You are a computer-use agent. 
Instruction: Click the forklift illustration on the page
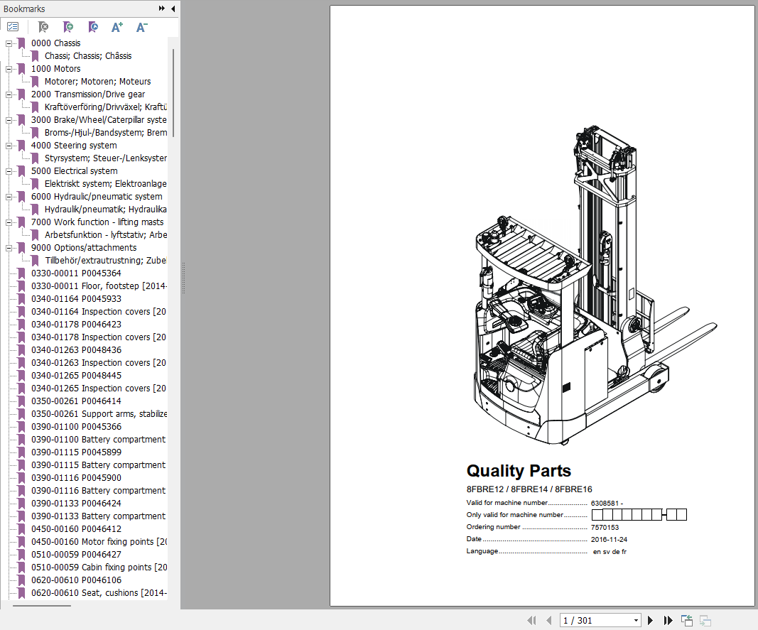[595, 286]
